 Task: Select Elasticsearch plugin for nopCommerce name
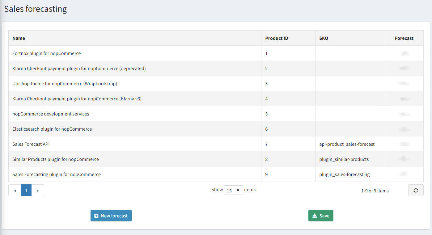pyautogui.click(x=52, y=129)
